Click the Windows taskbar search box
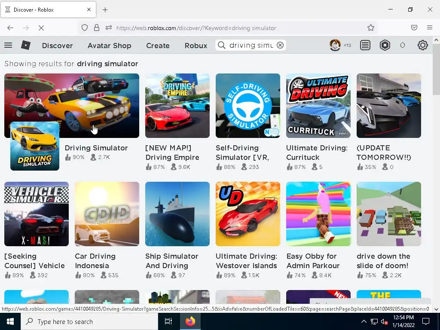Viewport: 440px width, 330px height. coord(89,321)
